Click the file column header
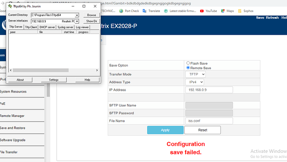The height and width of the screenshot is (162, 287). tap(49, 32)
